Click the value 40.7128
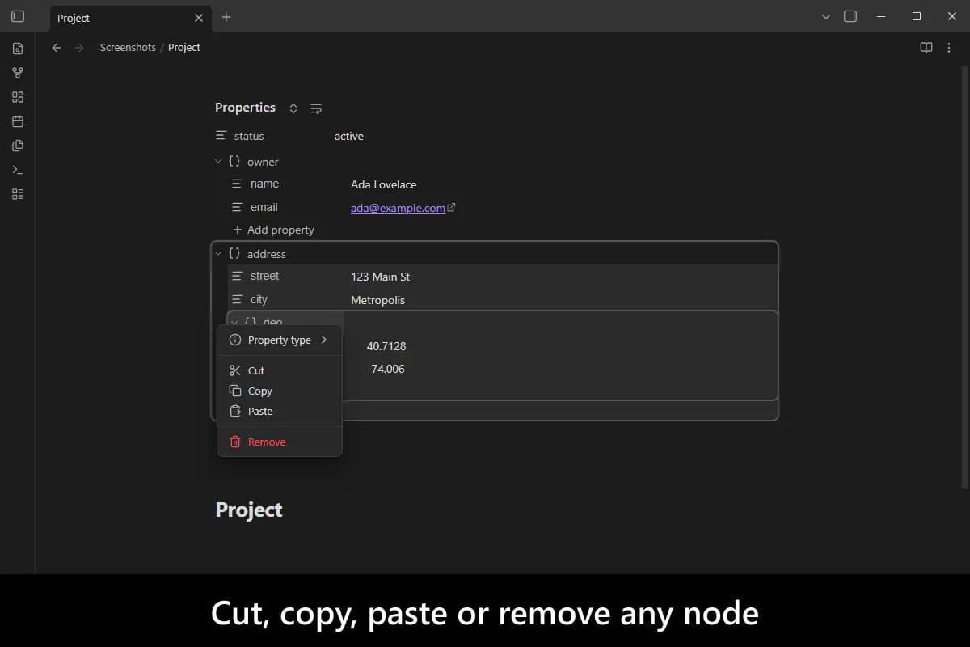 pos(386,346)
